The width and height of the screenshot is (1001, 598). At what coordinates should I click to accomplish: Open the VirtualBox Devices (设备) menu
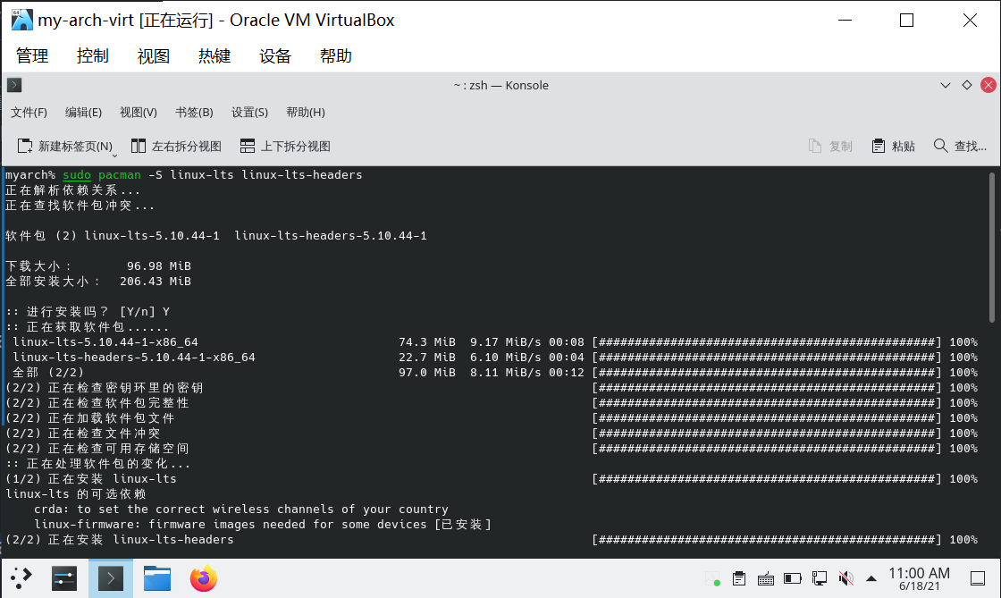point(275,56)
